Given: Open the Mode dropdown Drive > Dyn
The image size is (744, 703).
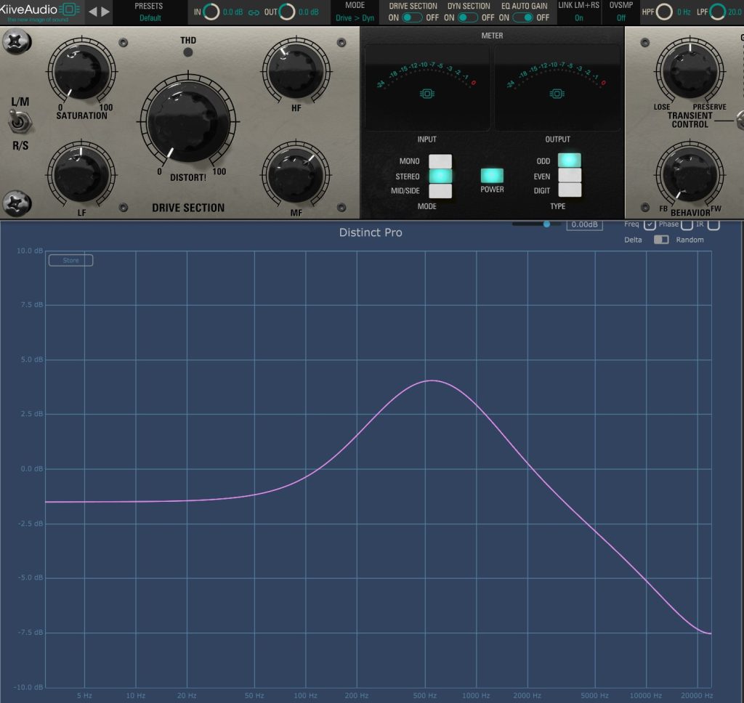Looking at the screenshot, I should click(355, 17).
